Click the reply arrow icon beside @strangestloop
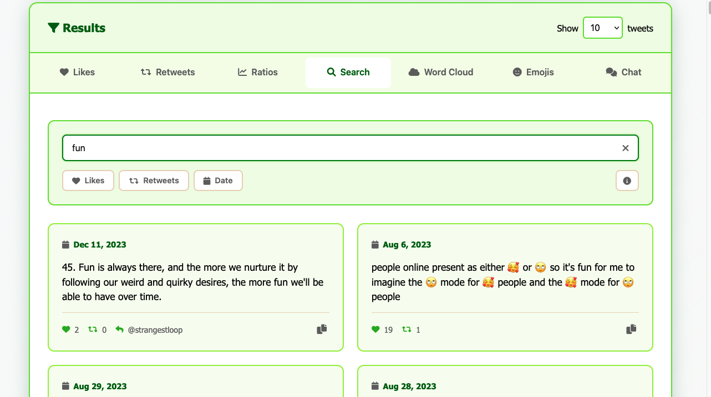The image size is (711, 397). [x=119, y=329]
